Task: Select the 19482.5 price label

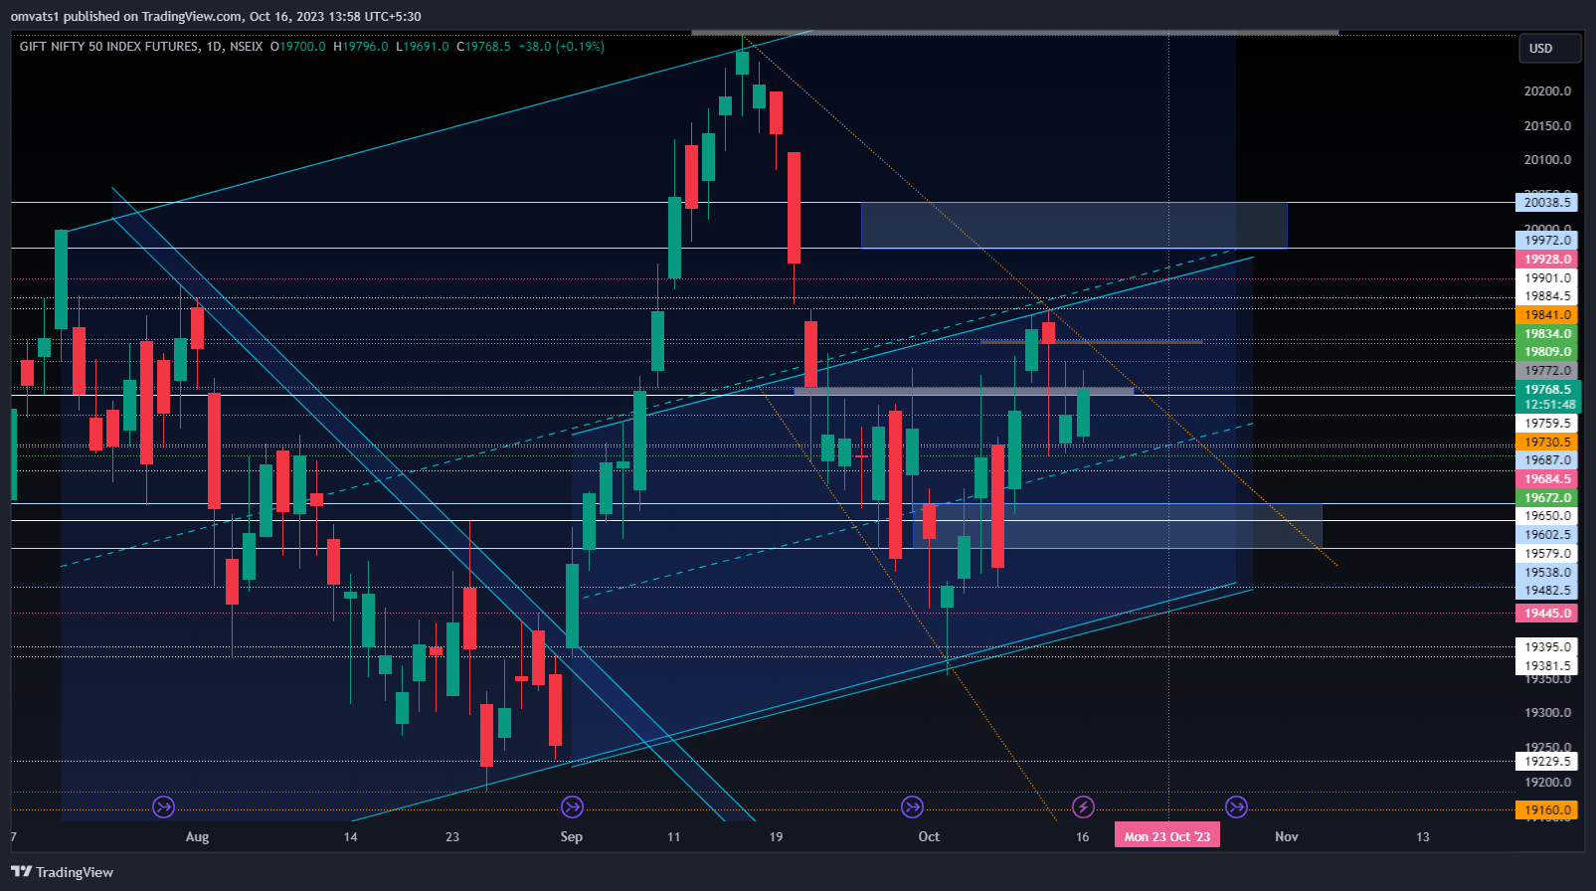Action: [x=1547, y=591]
